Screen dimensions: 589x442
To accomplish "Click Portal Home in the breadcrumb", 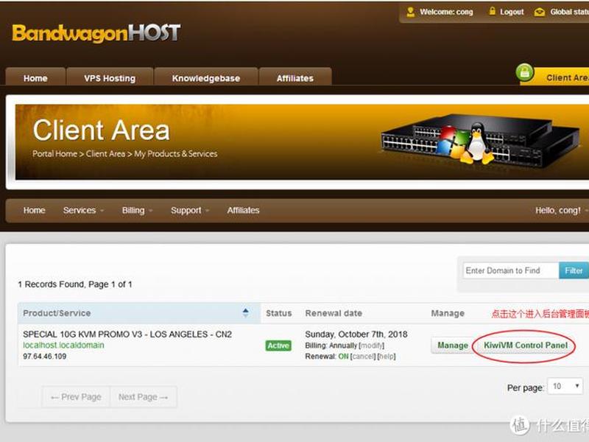I will pos(54,154).
